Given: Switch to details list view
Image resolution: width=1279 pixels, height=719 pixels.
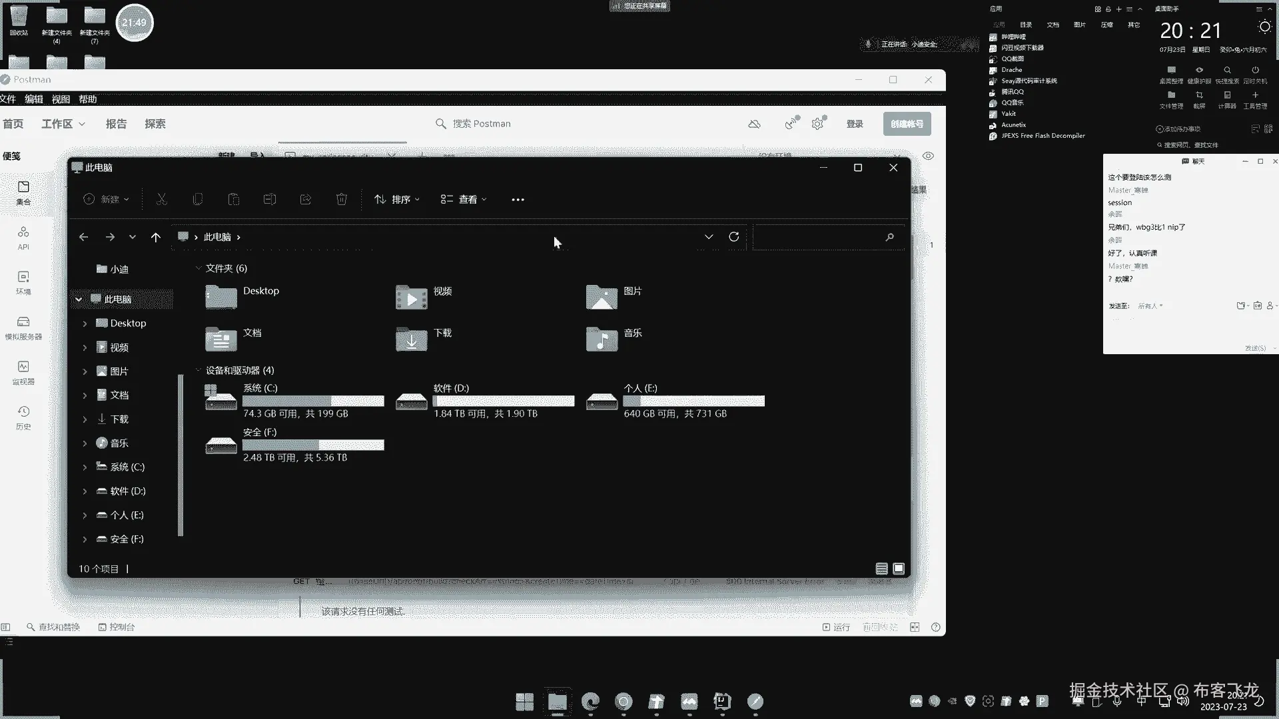Looking at the screenshot, I should 881,569.
